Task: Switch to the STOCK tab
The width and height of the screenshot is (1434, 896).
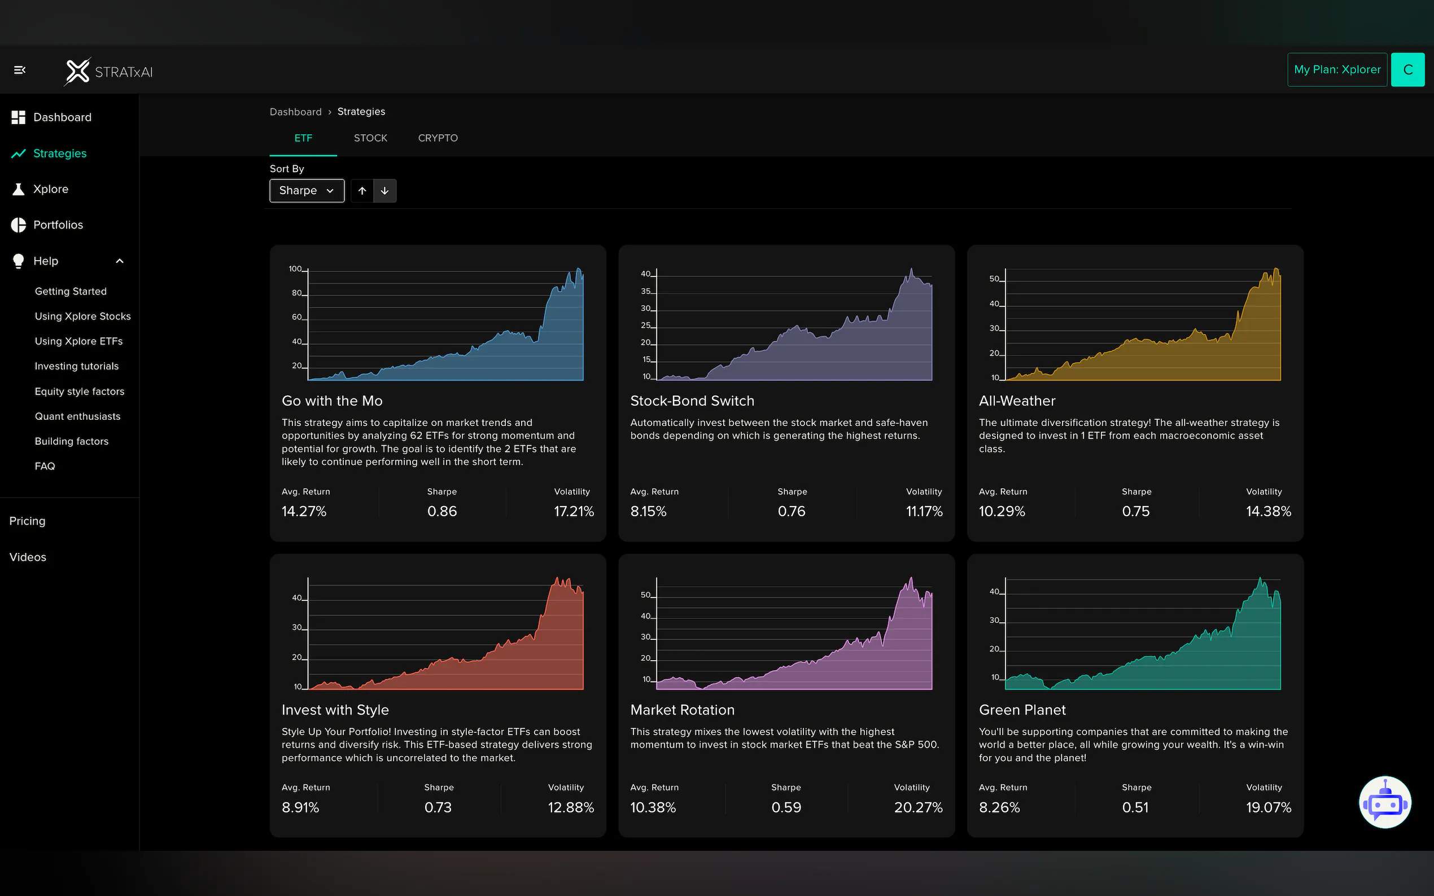Action: click(370, 138)
